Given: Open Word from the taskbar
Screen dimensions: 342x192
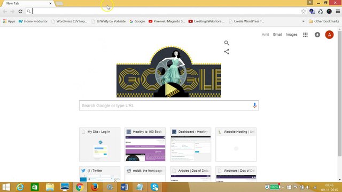Looking at the screenshot, I should [125, 187].
